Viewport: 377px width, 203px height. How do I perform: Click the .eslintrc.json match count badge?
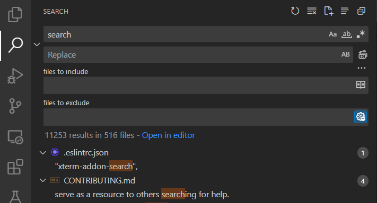point(363,153)
